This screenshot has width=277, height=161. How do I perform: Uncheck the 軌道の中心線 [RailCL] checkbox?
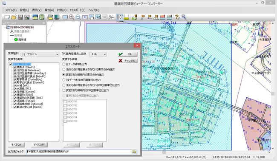(15, 107)
